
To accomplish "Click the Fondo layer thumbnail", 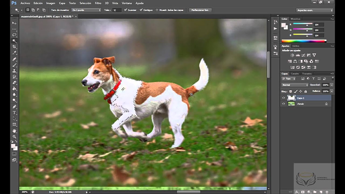I will click(291, 104).
